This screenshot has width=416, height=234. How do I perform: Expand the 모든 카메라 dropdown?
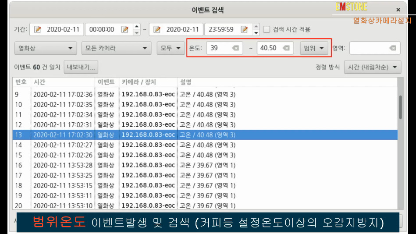pyautogui.click(x=116, y=48)
